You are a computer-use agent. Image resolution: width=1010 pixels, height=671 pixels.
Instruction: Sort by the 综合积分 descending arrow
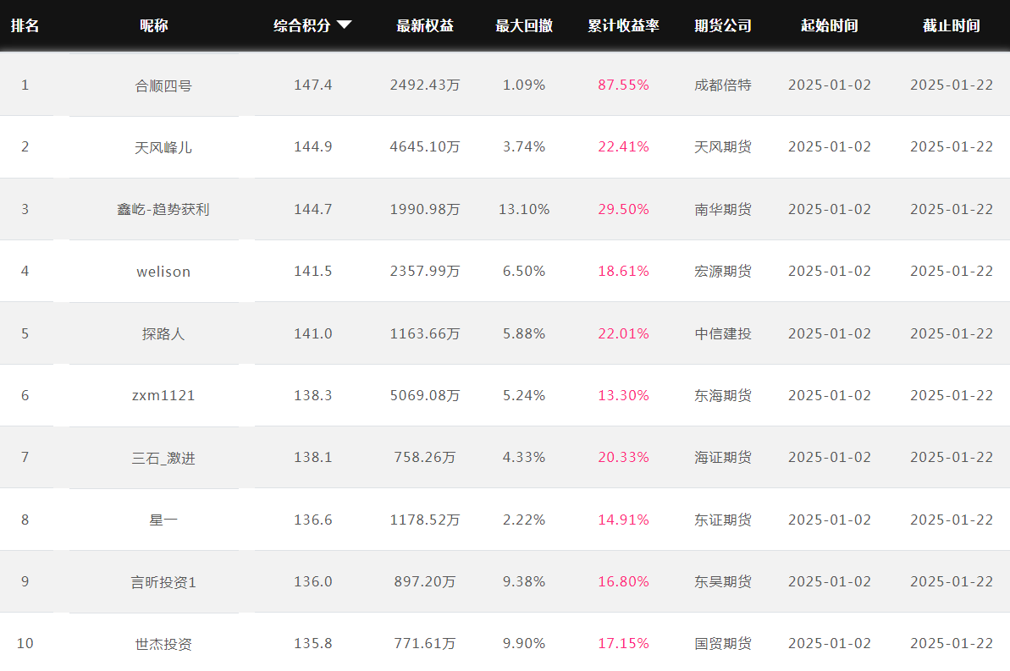(344, 25)
